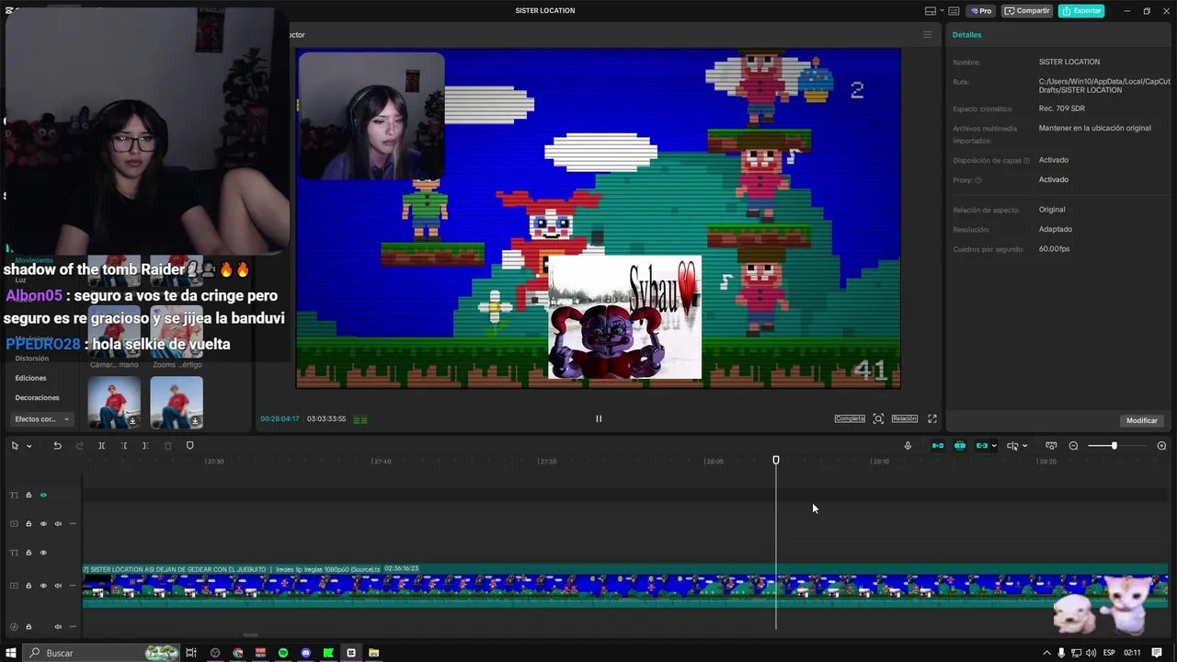Set preview quality via Completa button
Image resolution: width=1177 pixels, height=662 pixels.
click(x=850, y=418)
